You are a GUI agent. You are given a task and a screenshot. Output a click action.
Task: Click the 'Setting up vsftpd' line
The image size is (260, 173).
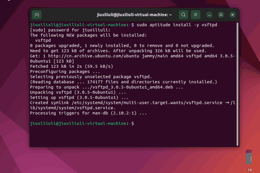point(79,97)
